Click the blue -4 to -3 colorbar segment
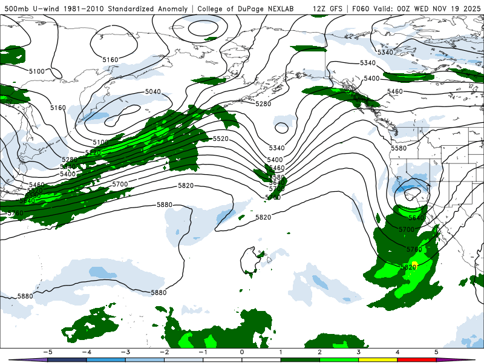Screen dimensions: 484x363 coord(106,360)
